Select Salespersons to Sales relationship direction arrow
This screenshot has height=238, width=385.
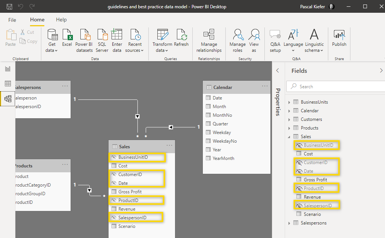[x=137, y=116]
